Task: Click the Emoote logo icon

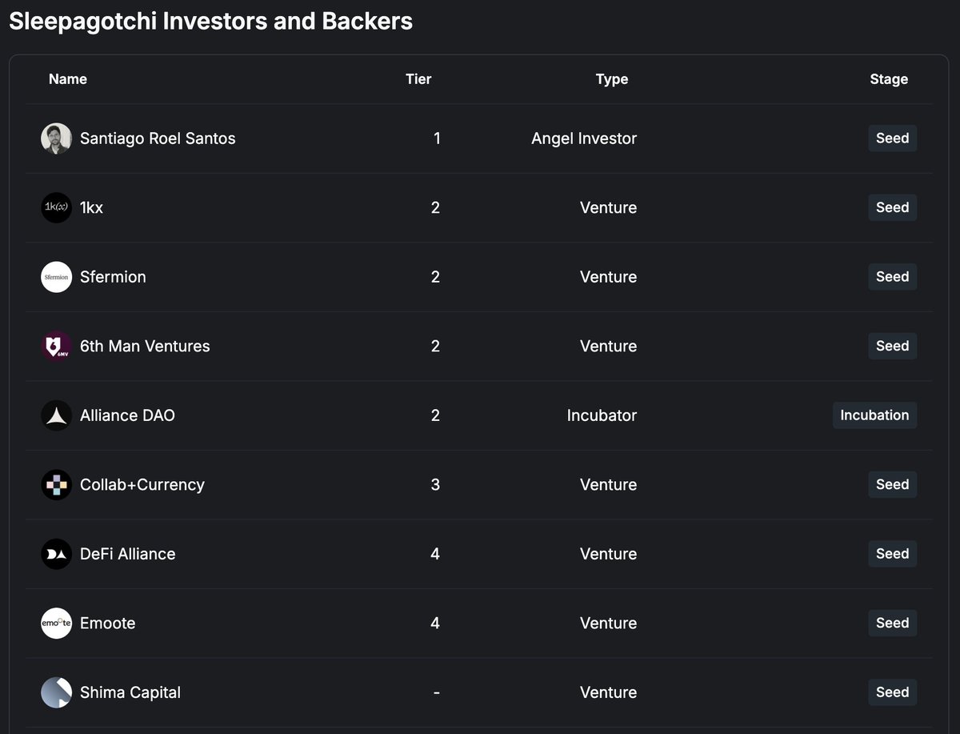Action: (56, 624)
